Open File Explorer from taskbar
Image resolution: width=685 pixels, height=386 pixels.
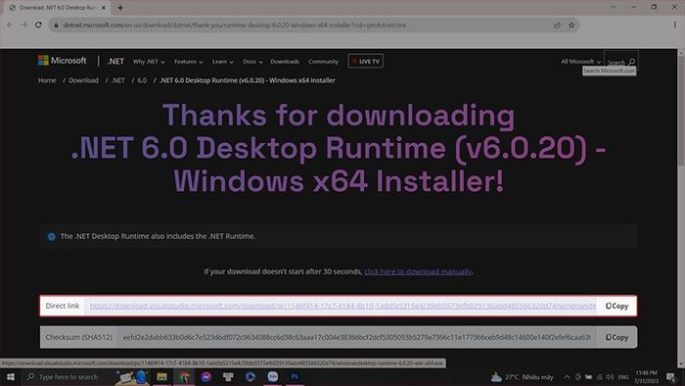(x=162, y=377)
